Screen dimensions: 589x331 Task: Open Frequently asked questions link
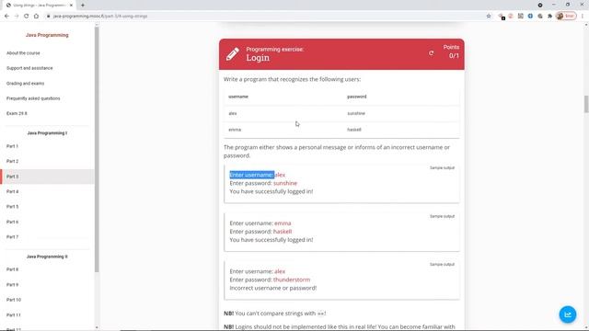click(33, 98)
